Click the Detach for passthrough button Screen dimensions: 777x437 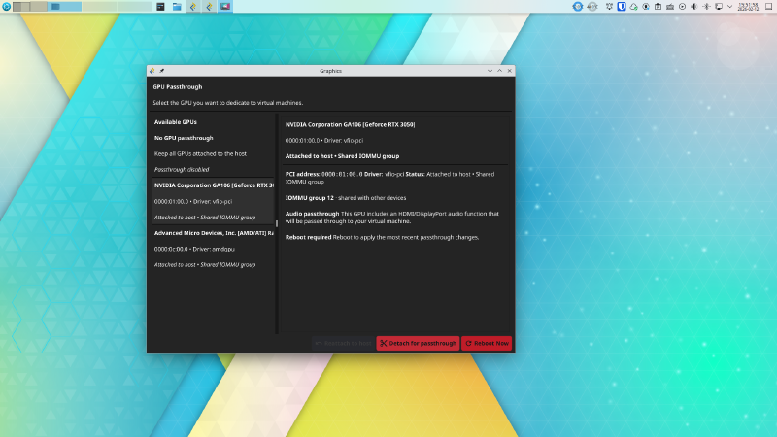pyautogui.click(x=417, y=343)
